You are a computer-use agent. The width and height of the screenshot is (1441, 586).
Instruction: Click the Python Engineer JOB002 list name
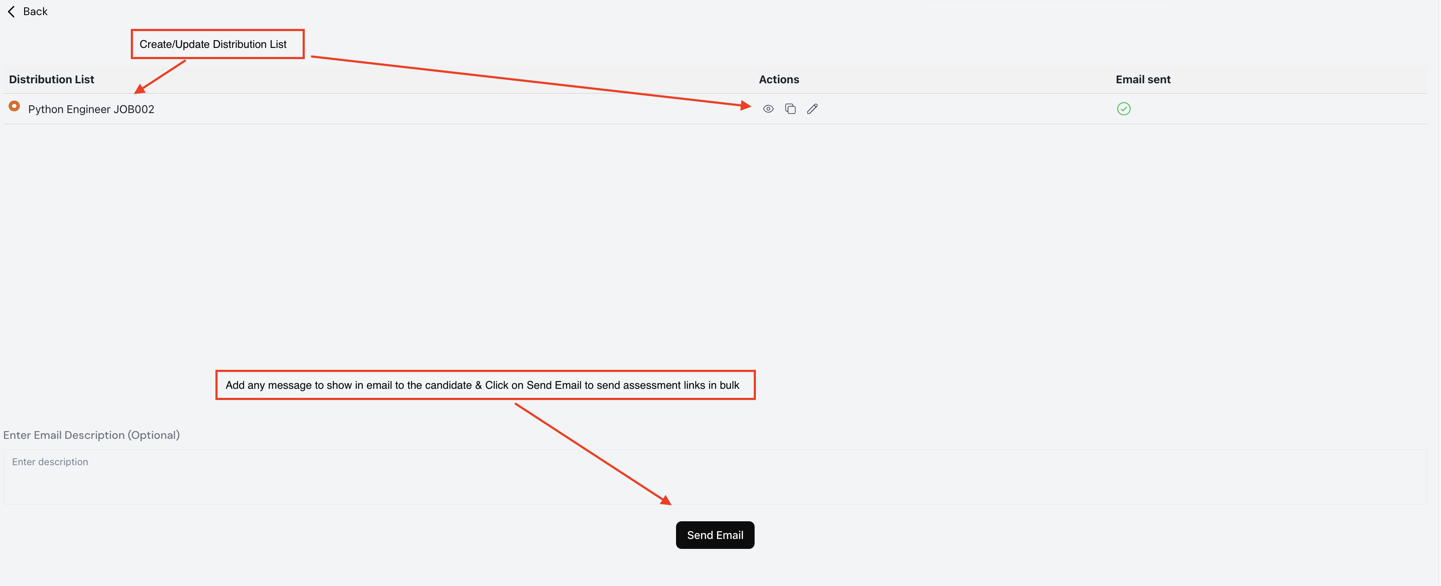[x=91, y=109]
